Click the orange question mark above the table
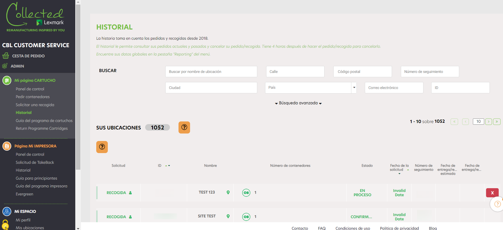 (x=102, y=147)
